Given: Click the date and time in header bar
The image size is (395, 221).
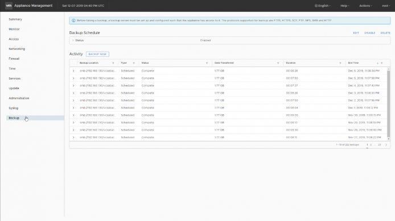Looking at the screenshot, I should 83,6.
